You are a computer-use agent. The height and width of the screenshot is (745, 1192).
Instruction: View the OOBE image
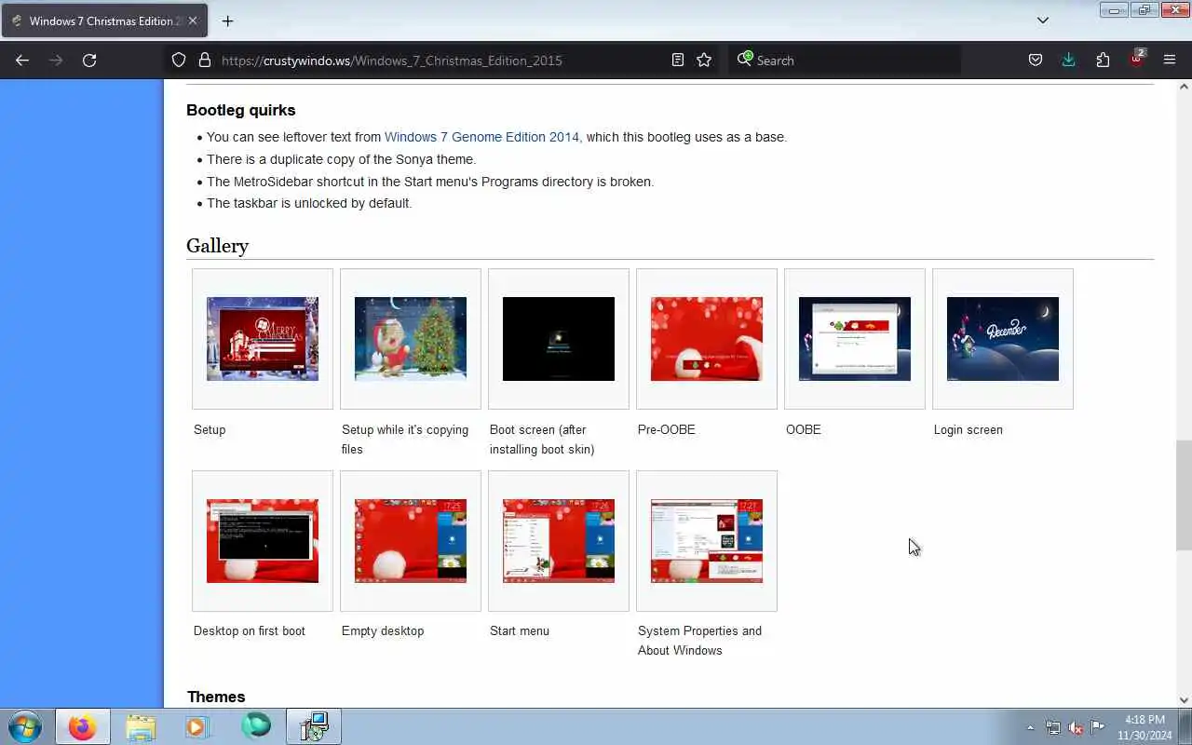click(855, 339)
